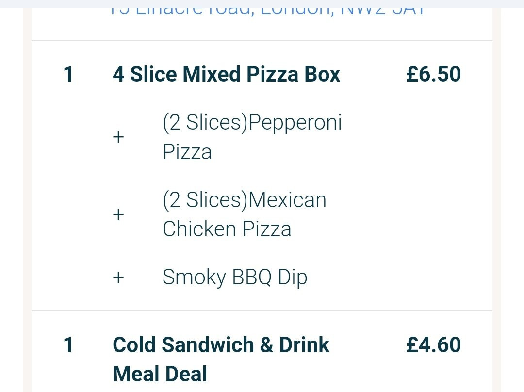
Task: Click the £6.50 price
Action: (x=433, y=74)
